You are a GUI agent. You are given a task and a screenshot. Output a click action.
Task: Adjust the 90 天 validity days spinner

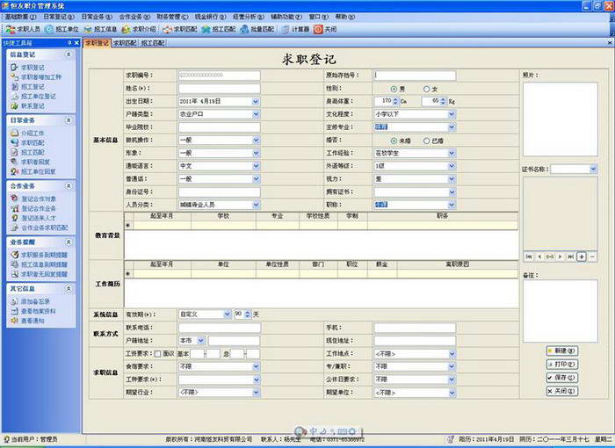tap(247, 314)
